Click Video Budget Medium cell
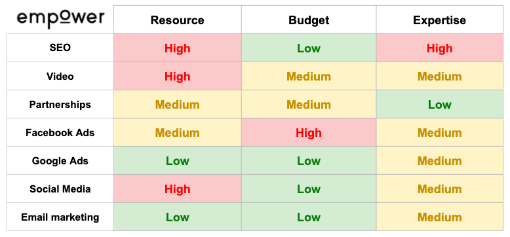This screenshot has height=237, width=510. point(309,77)
